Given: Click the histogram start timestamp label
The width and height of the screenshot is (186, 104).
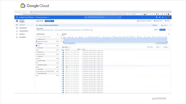Looking at the screenshot, I should click(x=69, y=43).
